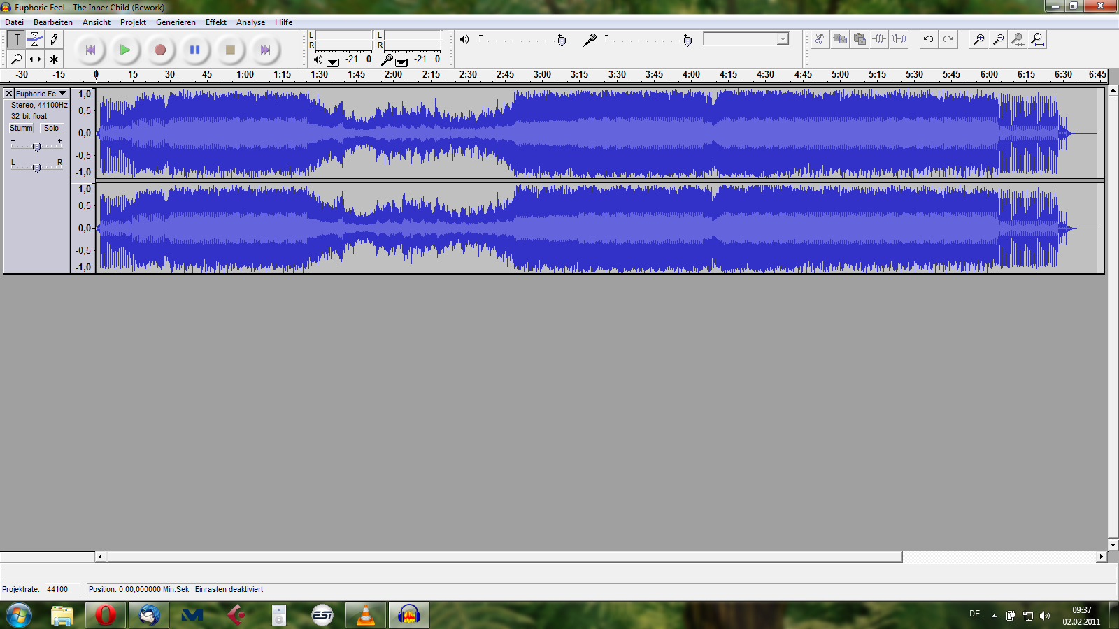Open the Windows Start menu

(x=19, y=615)
